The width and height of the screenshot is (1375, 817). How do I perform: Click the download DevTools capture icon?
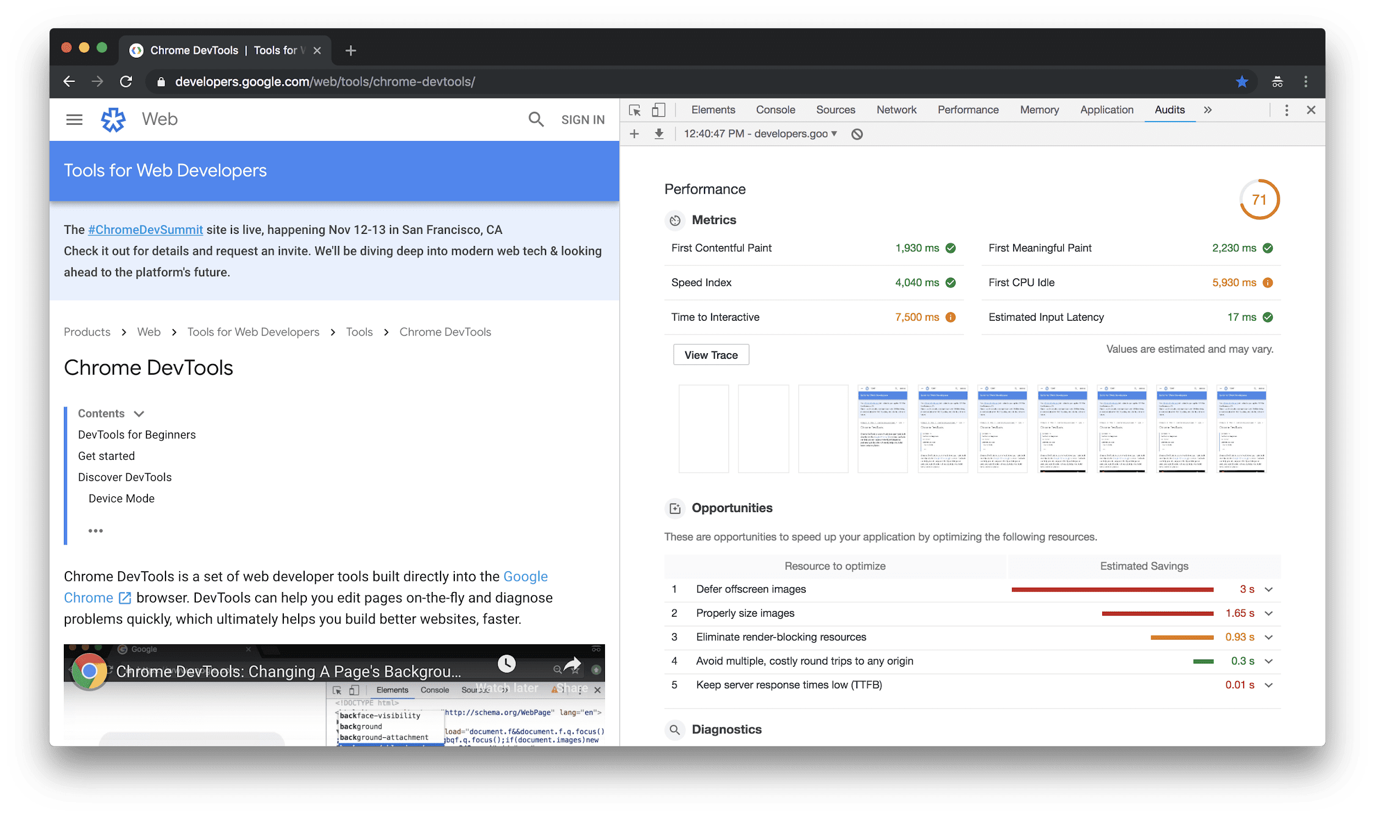(656, 133)
